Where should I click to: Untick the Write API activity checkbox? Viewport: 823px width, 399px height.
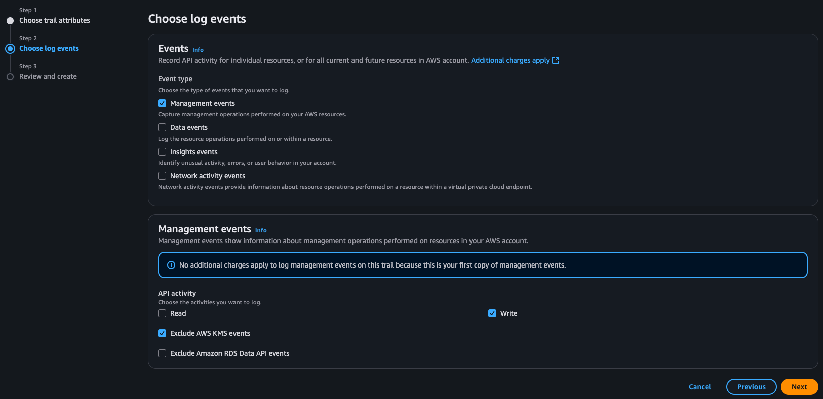pyautogui.click(x=492, y=313)
